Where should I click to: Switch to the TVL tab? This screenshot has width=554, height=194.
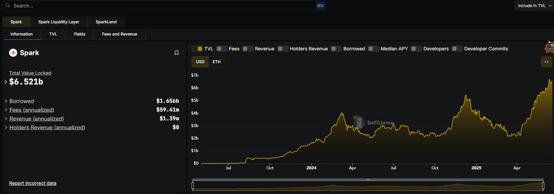click(53, 34)
